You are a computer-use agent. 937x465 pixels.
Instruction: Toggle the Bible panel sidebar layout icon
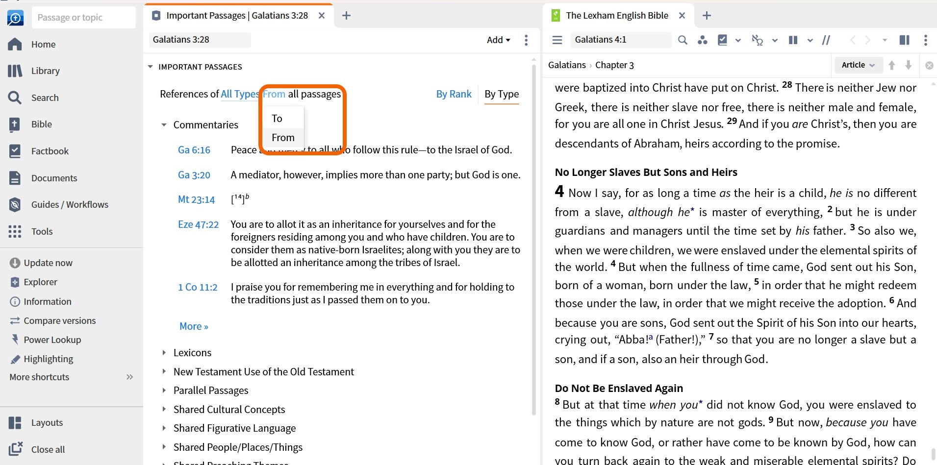tap(905, 40)
